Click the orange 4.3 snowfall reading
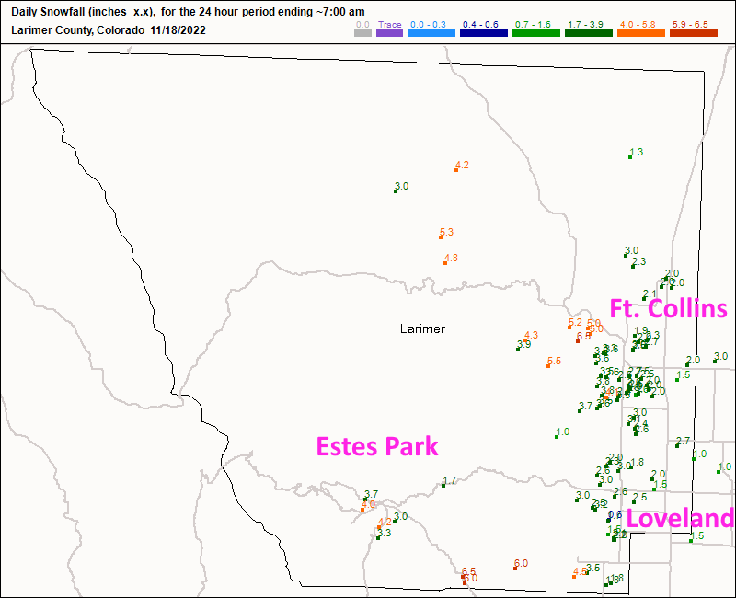The height and width of the screenshot is (598, 736). click(532, 335)
